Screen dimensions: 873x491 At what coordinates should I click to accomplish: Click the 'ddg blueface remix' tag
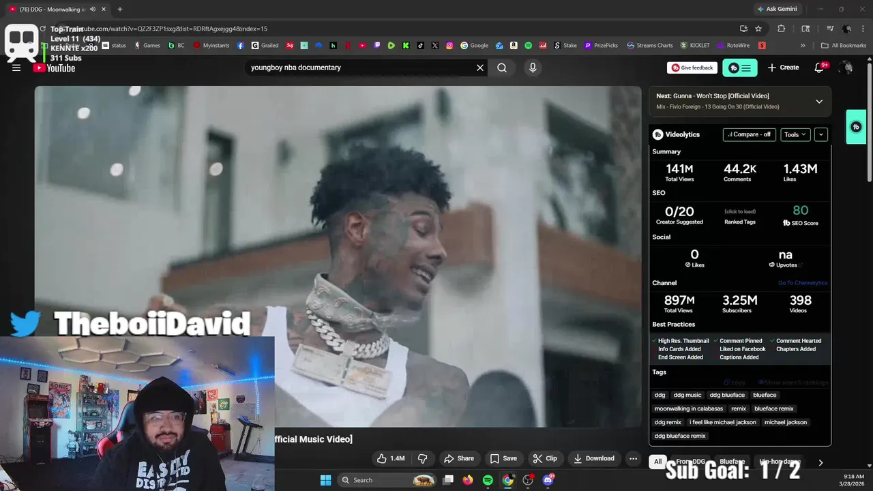point(680,436)
